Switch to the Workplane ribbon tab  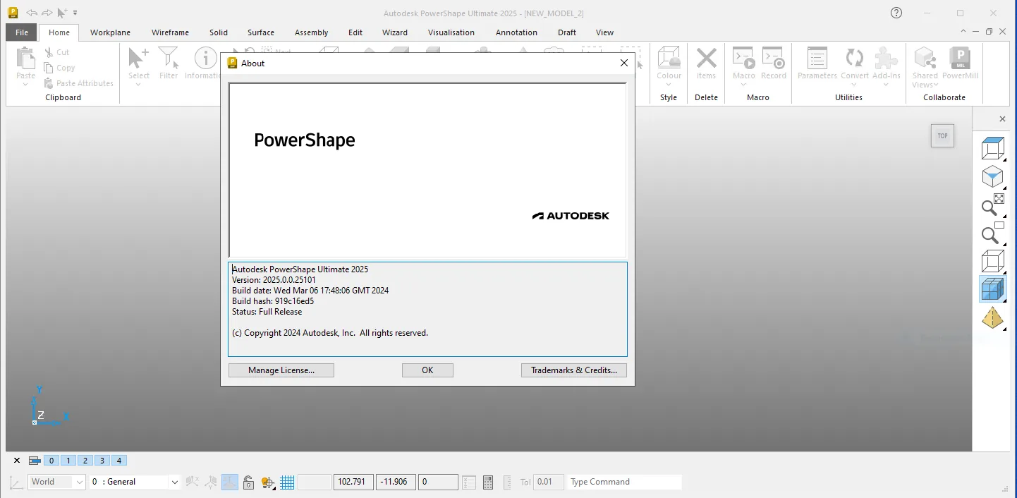pos(110,32)
